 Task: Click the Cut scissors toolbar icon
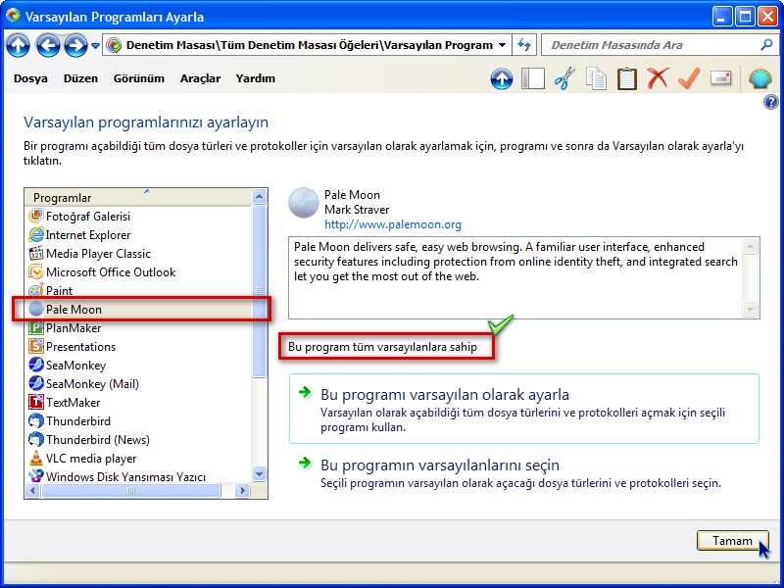(x=564, y=78)
